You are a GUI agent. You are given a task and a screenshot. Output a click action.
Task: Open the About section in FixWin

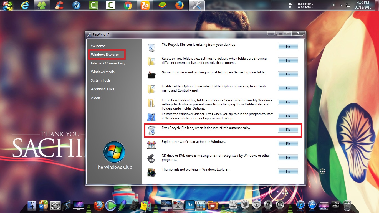95,98
